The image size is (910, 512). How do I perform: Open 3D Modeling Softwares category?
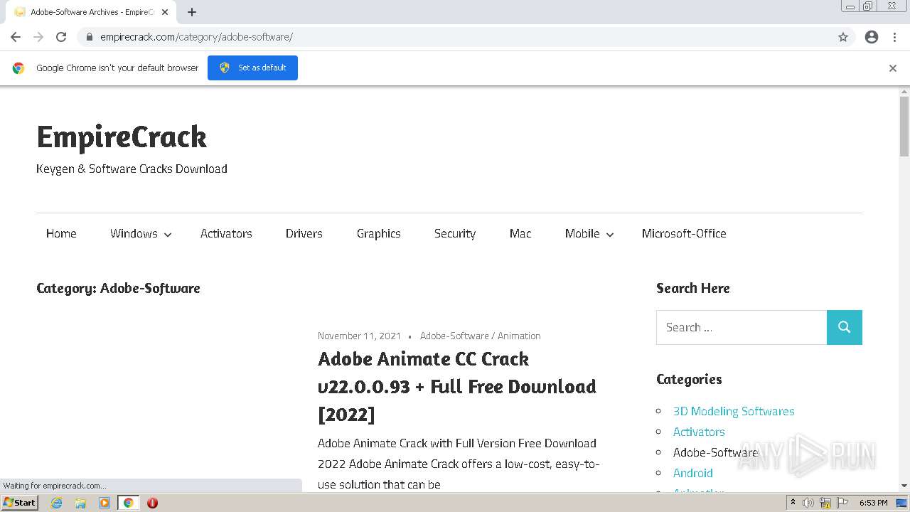click(734, 411)
